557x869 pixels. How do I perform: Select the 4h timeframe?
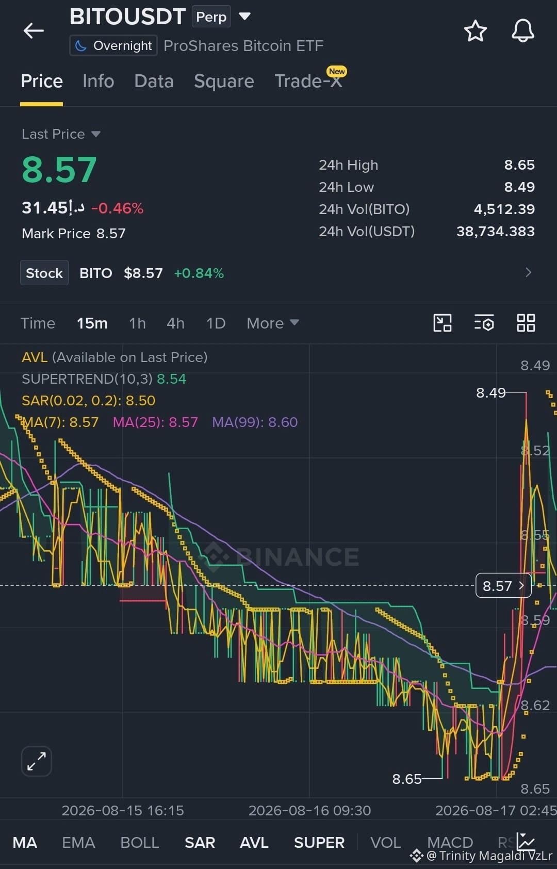(175, 323)
